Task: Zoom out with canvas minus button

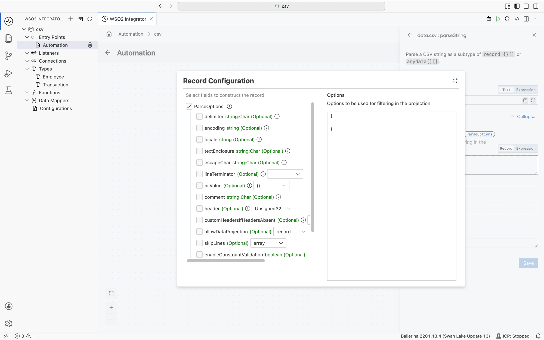Action: tap(111, 319)
